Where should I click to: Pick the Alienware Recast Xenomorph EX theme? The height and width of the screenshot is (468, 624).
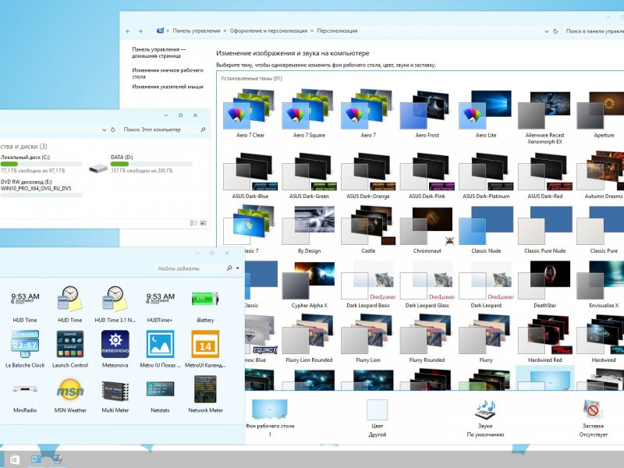[544, 116]
